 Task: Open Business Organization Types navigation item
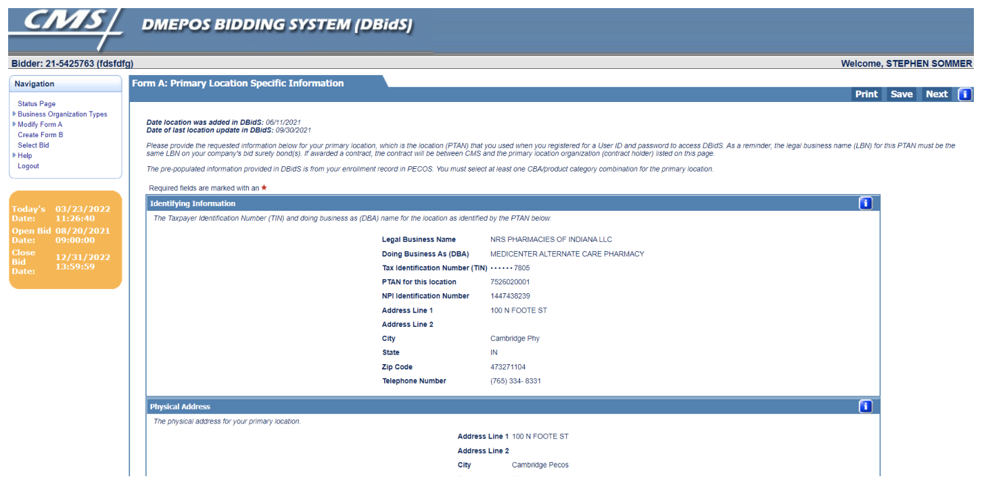coord(62,114)
